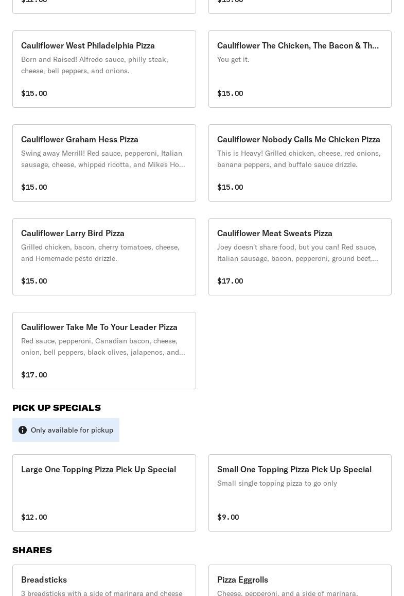Open Cauliflower Meat Sweats Pizza

[x=300, y=257]
